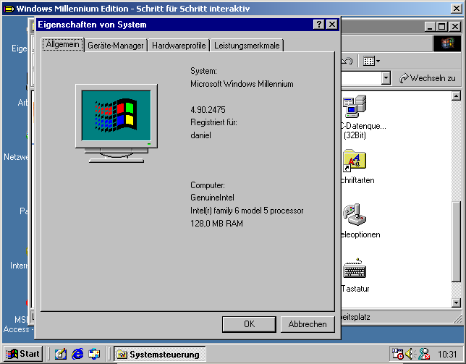Click the Windows monitor logo image
Image resolution: width=466 pixels, height=364 pixels.
pos(116,123)
